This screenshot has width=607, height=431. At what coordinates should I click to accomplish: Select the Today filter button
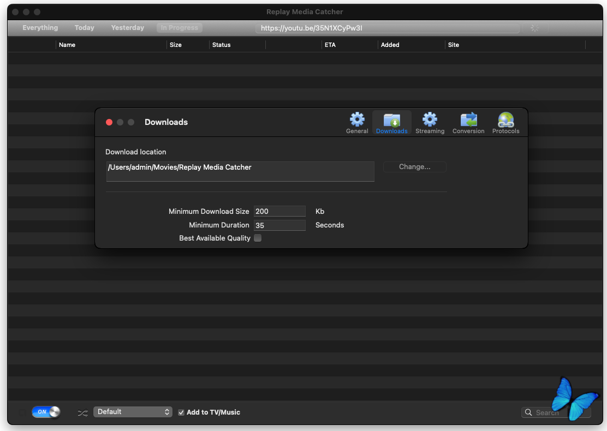[x=84, y=28]
